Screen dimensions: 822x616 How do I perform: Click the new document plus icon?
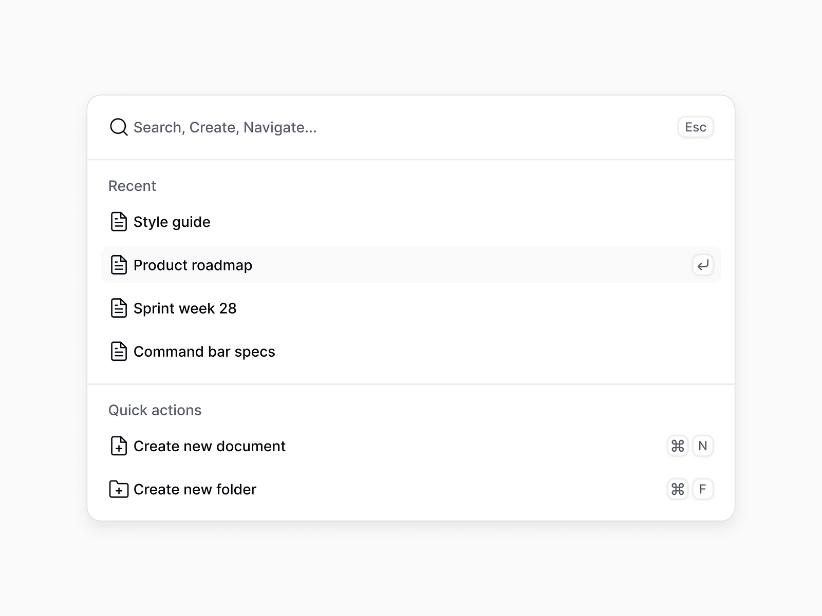119,446
